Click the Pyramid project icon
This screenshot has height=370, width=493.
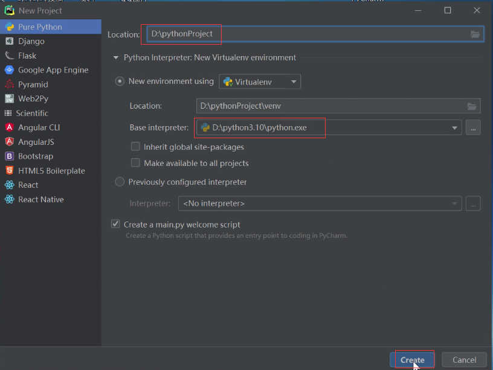click(x=9, y=85)
